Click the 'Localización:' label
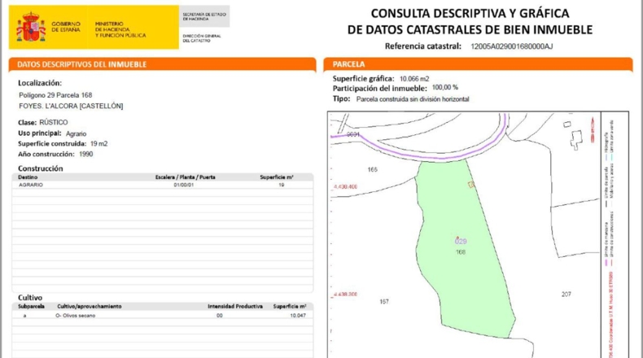Screen dimensions: 643x358 click(x=40, y=83)
